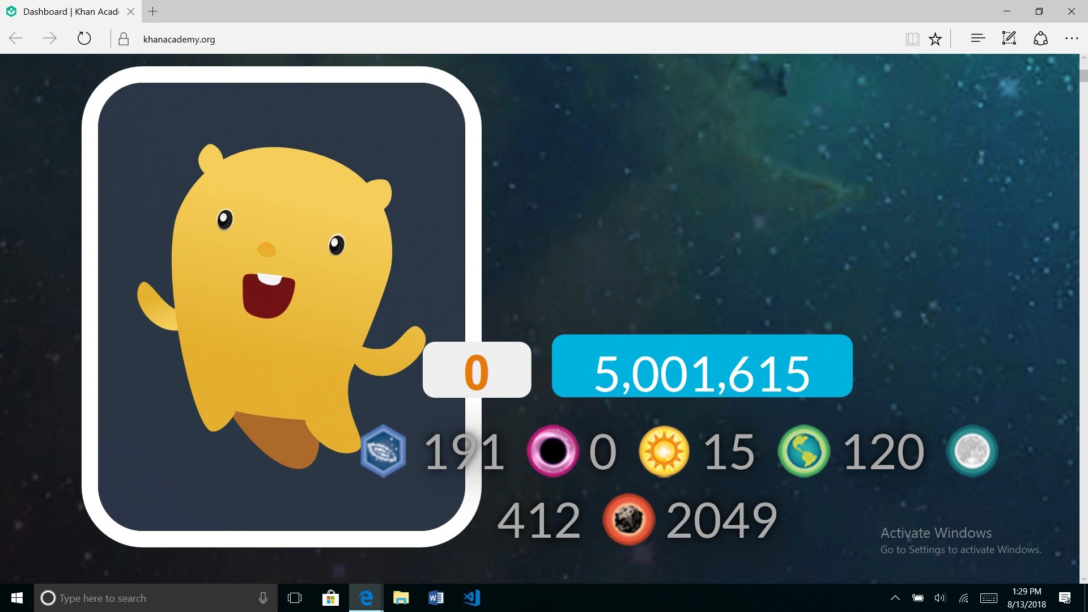Add page to favorites with star icon
The height and width of the screenshot is (612, 1088).
click(935, 39)
